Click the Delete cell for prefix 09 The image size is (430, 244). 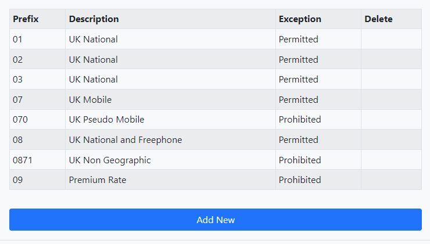tap(391, 180)
